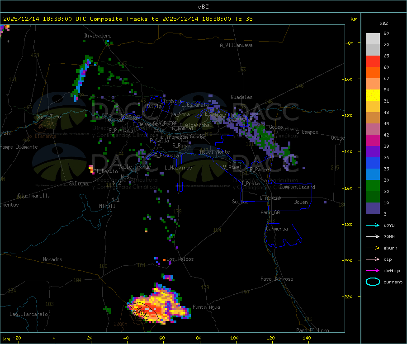The height and width of the screenshot is (344, 407).
Task: Select the red 60-65 dBZ swatch
Action: click(373, 61)
